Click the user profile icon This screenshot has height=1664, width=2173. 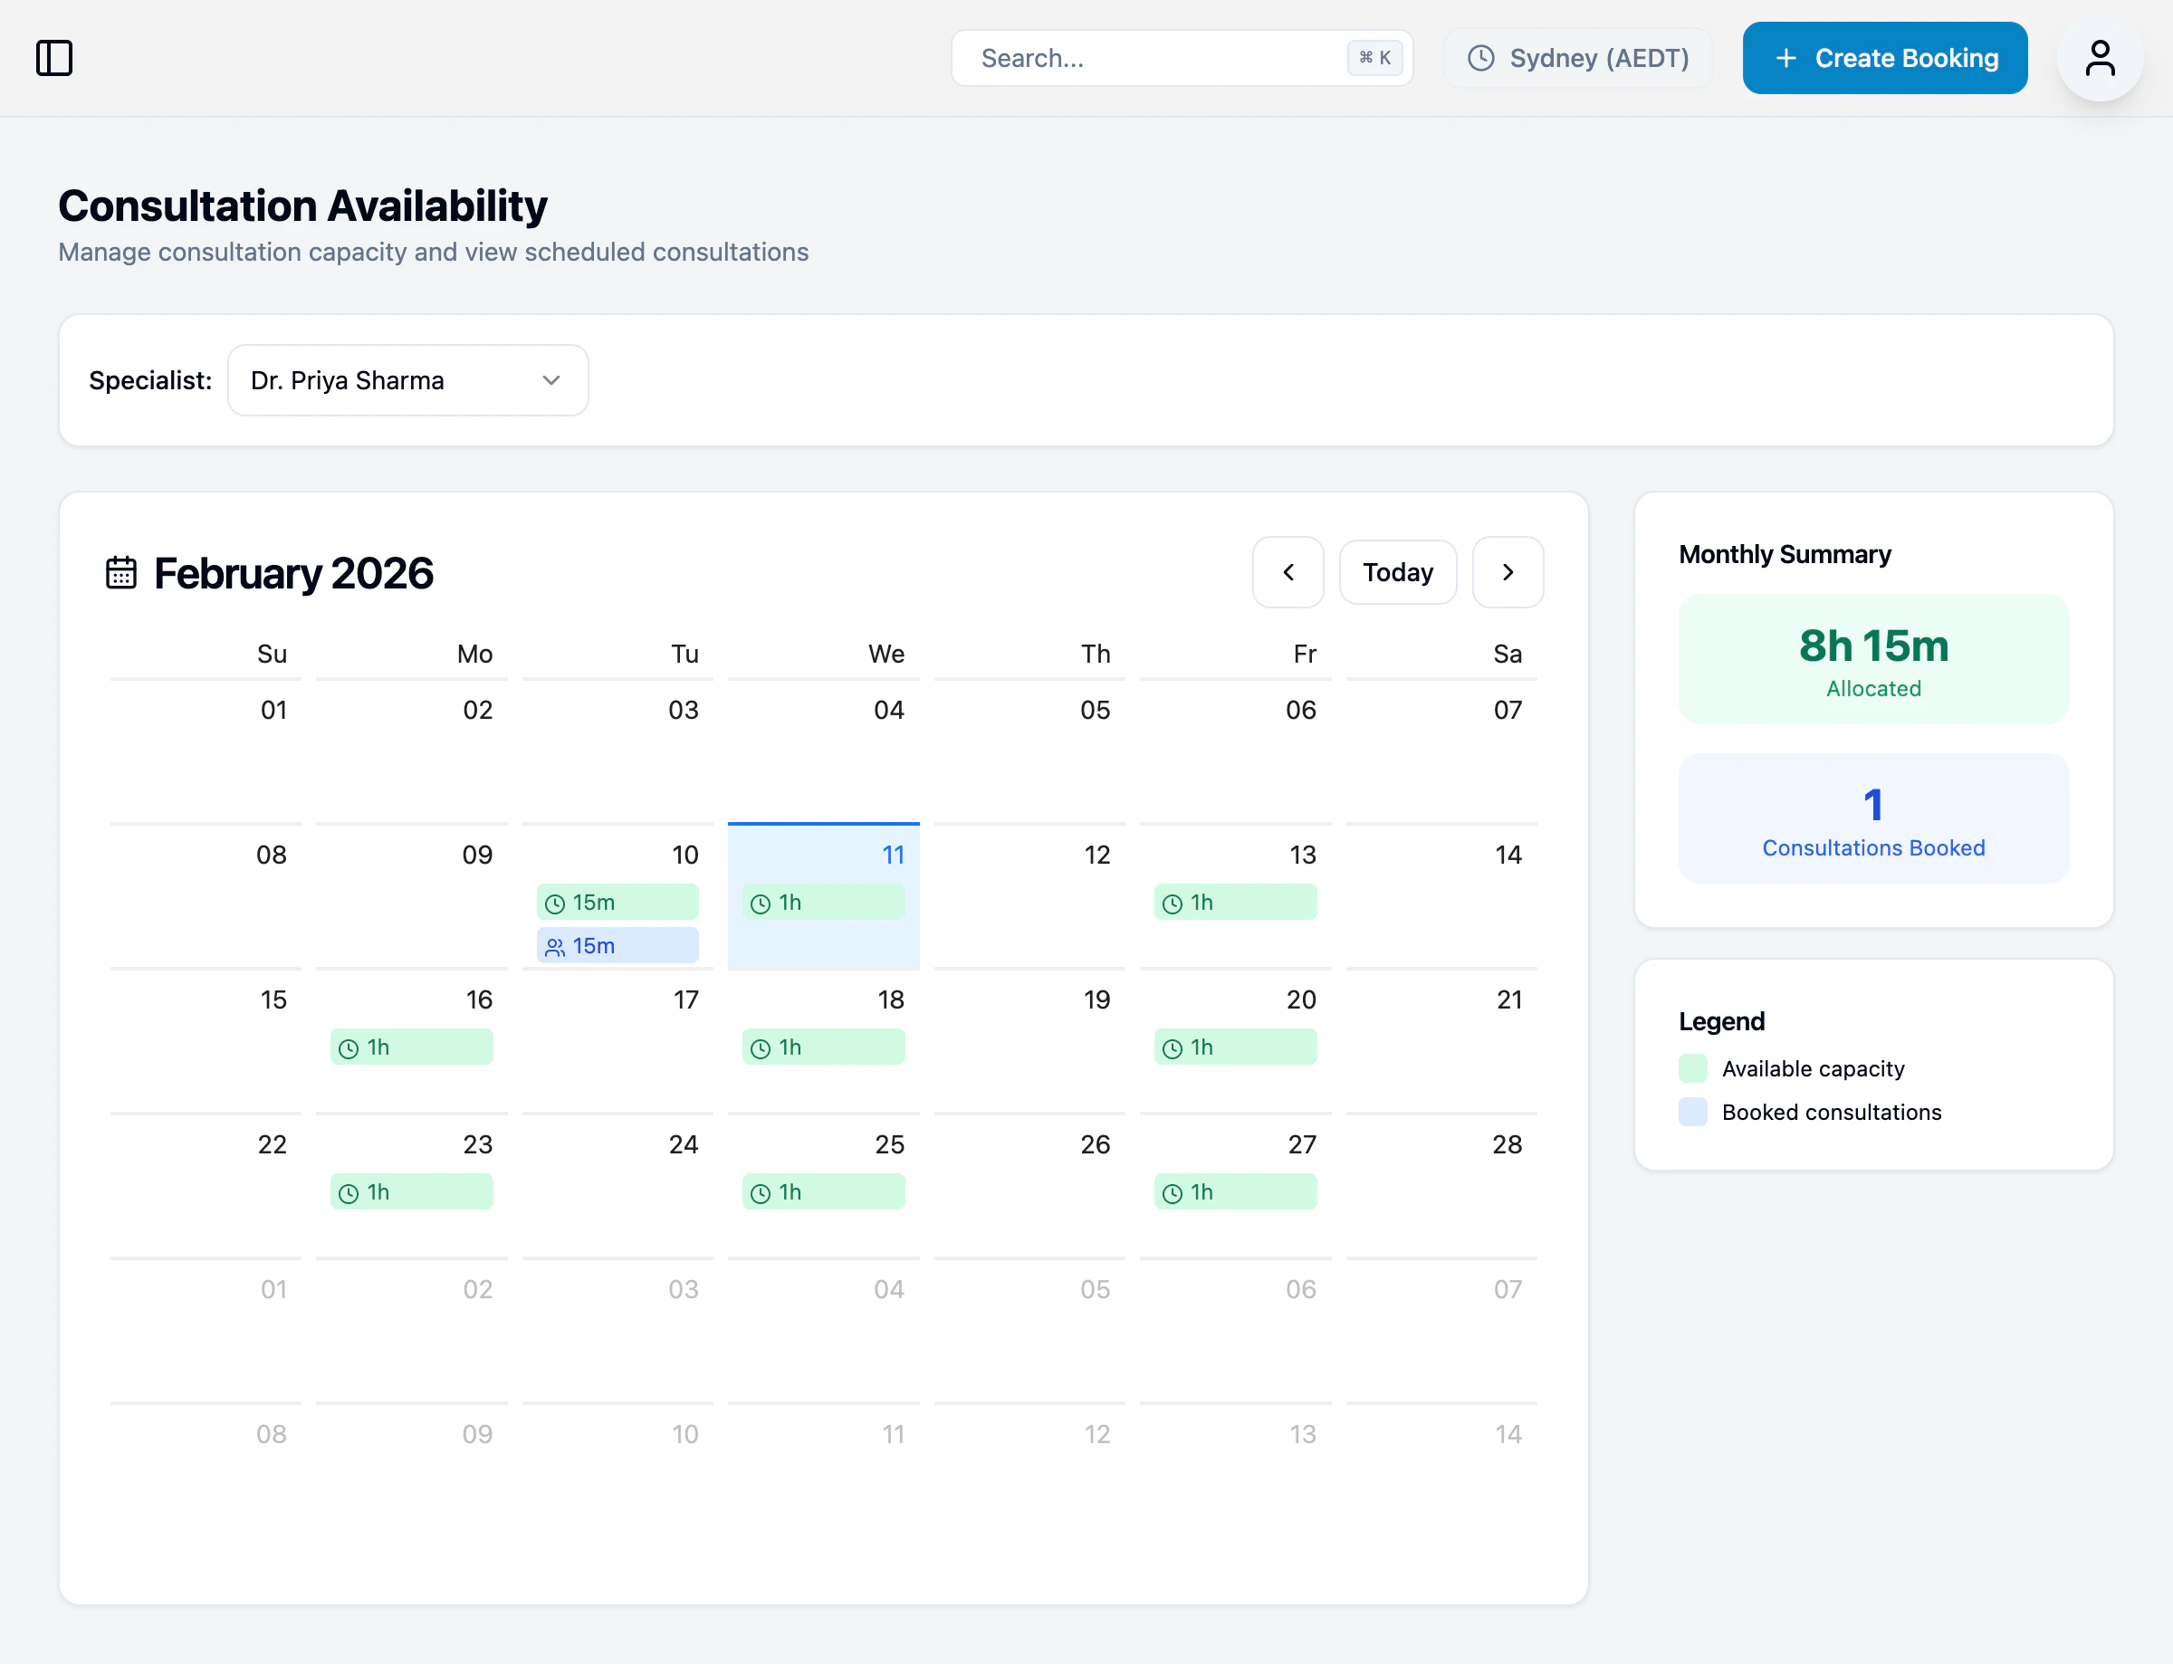pos(2100,57)
